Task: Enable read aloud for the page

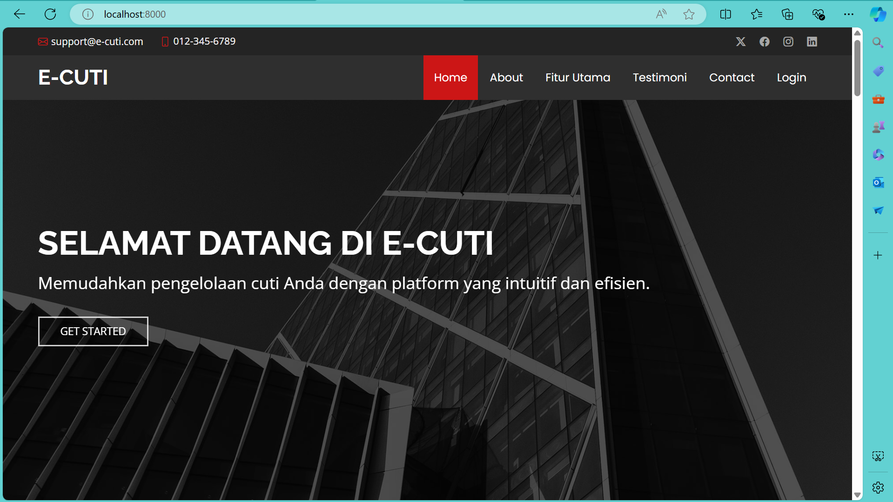Action: (661, 14)
